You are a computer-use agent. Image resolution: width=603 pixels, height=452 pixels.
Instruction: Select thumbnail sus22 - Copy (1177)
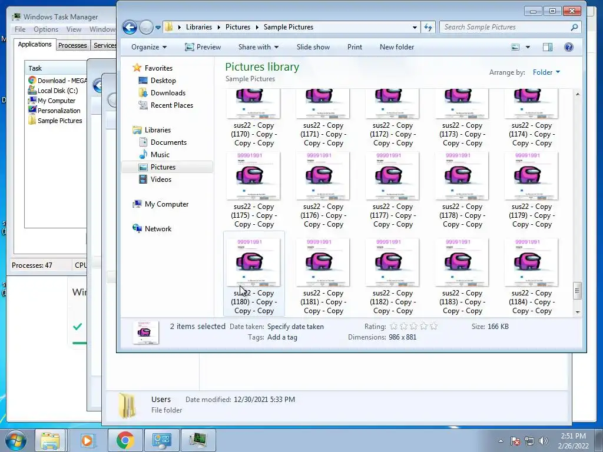(x=392, y=175)
